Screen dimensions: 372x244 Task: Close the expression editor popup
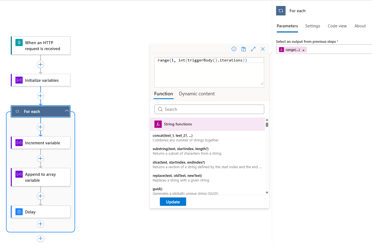tap(263, 49)
